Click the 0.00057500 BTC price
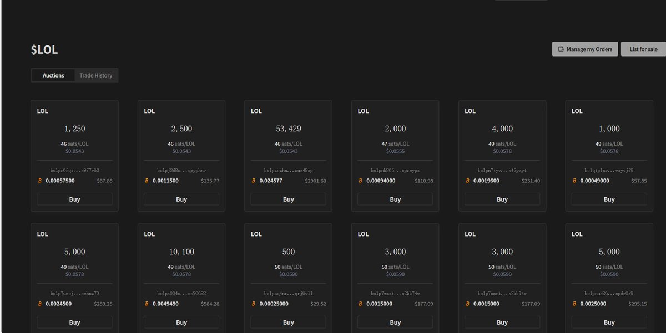 (60, 181)
